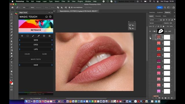Screen dimensions: 185x104
Task: Open the Opacity value dropdown arrow
Action: 174,23
